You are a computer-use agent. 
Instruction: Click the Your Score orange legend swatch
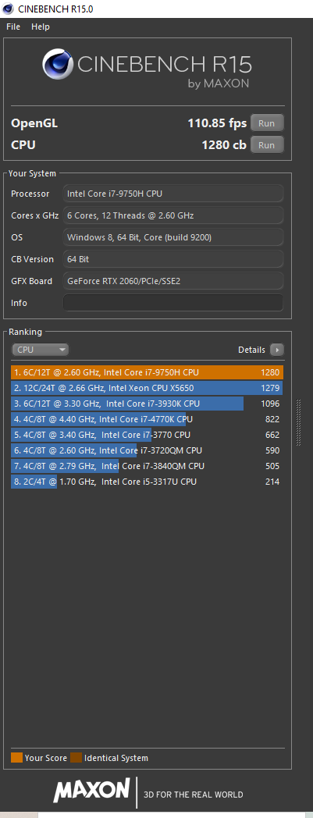click(16, 758)
